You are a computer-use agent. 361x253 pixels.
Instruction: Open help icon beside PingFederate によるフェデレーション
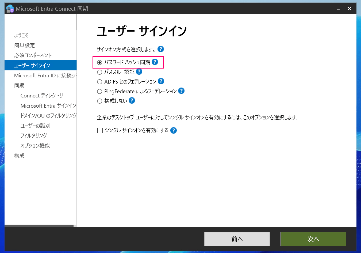pos(181,91)
